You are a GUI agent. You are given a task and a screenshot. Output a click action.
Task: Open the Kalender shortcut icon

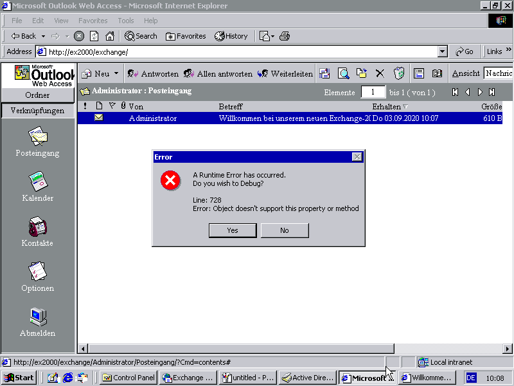[x=38, y=181]
